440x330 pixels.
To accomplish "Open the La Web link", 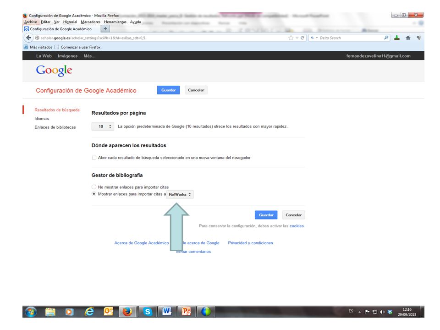I will tap(44, 56).
